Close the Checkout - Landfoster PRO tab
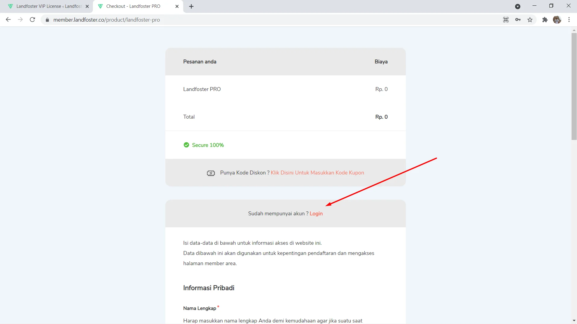The width and height of the screenshot is (577, 324). pos(177,6)
